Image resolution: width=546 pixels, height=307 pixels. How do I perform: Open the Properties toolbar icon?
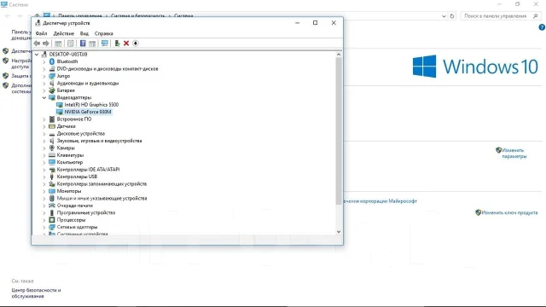[x=71, y=43]
